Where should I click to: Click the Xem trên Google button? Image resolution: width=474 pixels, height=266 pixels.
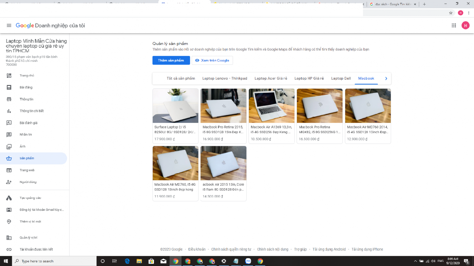[212, 60]
